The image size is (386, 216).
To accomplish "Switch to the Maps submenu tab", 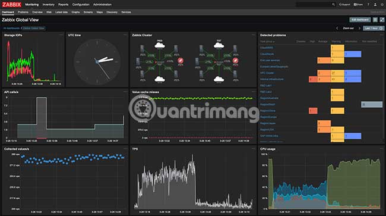I will click(100, 12).
